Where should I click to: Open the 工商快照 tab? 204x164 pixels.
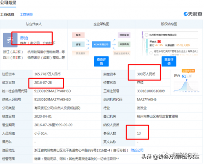click(x=26, y=14)
